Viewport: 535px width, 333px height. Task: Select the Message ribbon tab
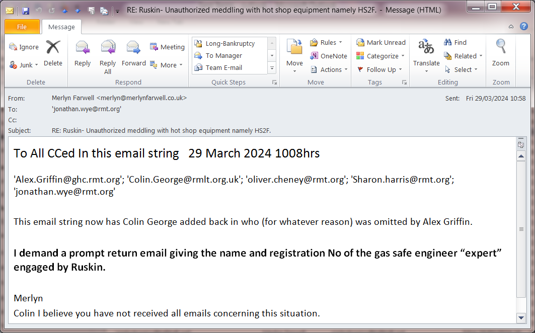[61, 27]
